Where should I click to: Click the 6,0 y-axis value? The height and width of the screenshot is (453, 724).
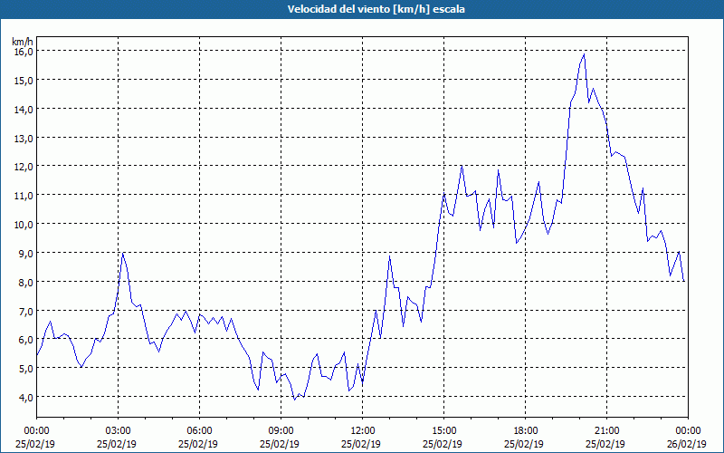click(26, 340)
